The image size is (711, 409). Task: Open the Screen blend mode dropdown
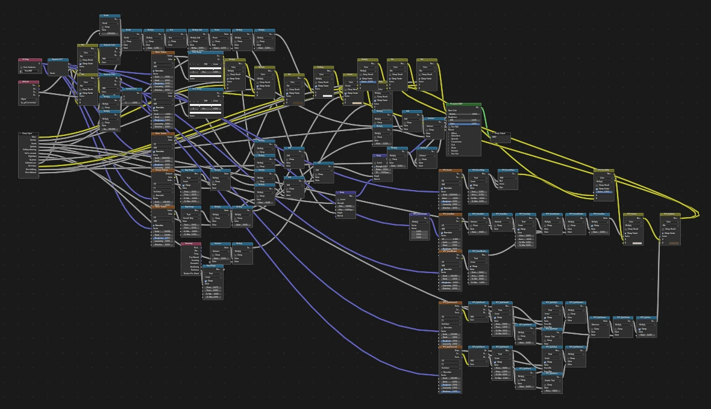pyautogui.click(x=351, y=86)
